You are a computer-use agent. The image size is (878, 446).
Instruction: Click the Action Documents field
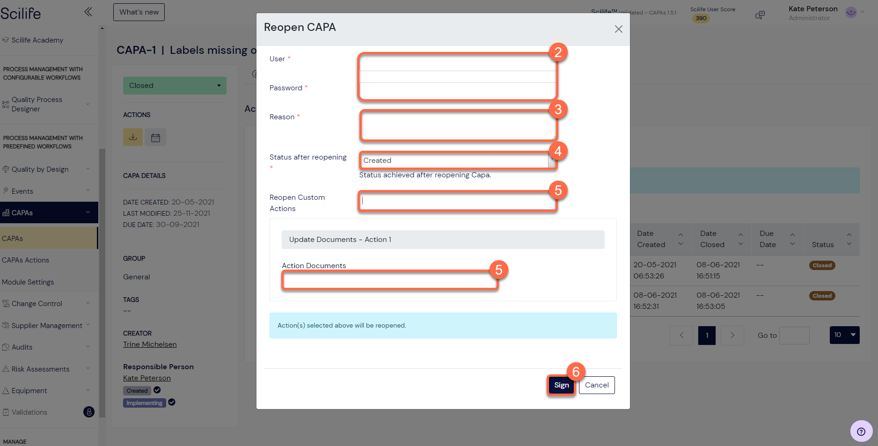pos(389,281)
